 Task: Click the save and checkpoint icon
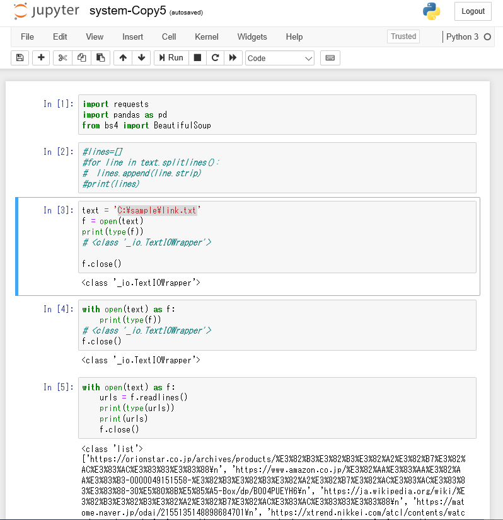coord(20,58)
